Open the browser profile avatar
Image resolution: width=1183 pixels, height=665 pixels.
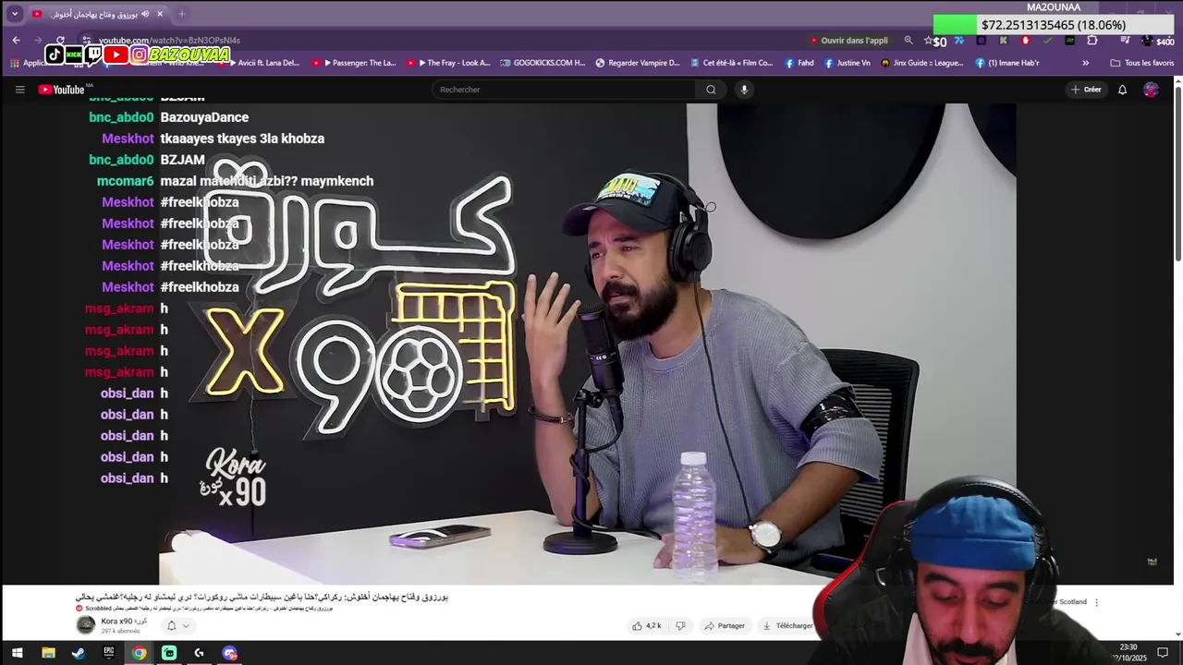pyautogui.click(x=1147, y=41)
